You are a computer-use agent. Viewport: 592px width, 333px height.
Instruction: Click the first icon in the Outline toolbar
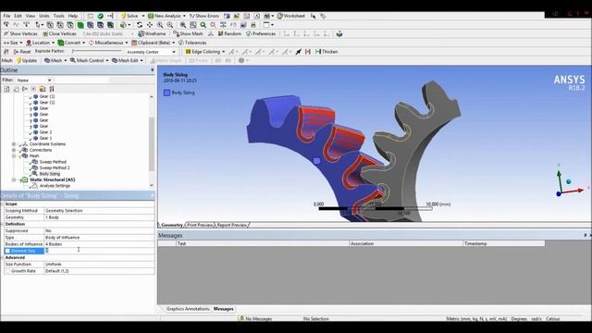[6, 89]
